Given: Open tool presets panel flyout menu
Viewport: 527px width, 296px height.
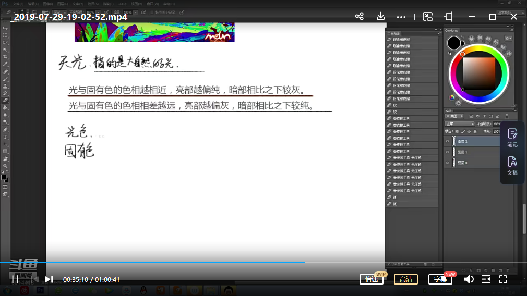Looking at the screenshot, I should pos(440,33).
